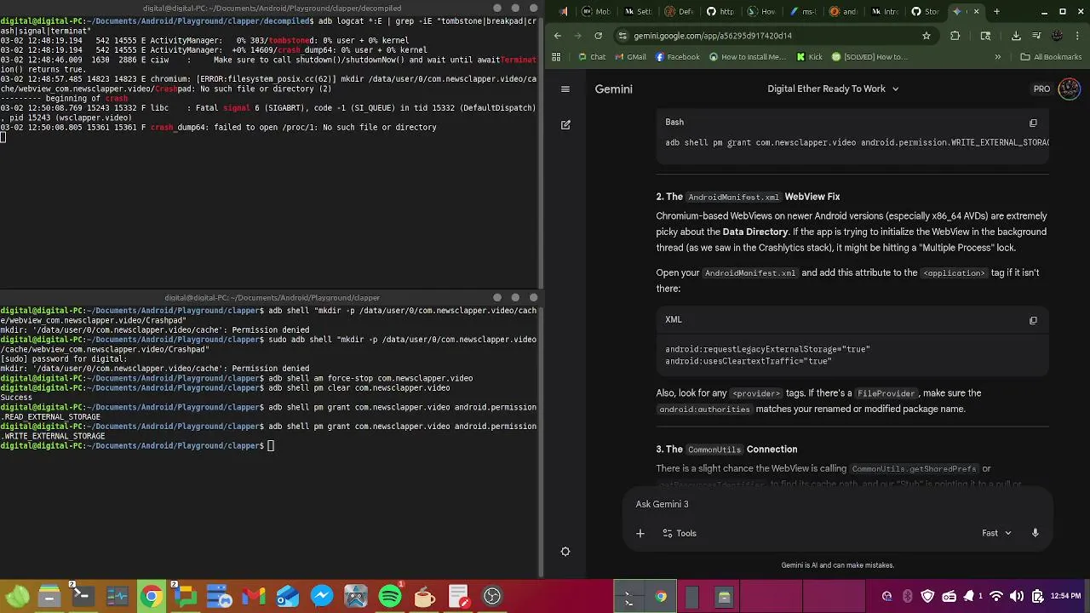Open All Bookmarks folder

coord(1051,57)
